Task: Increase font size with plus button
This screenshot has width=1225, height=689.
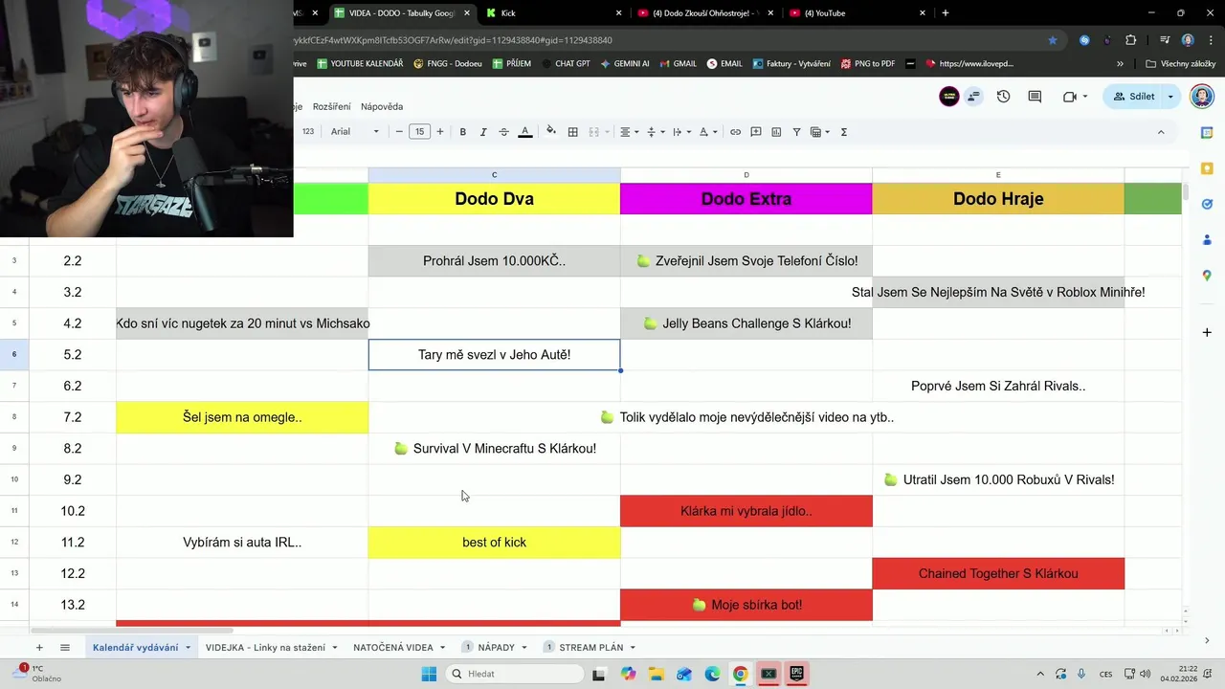Action: coord(440,132)
